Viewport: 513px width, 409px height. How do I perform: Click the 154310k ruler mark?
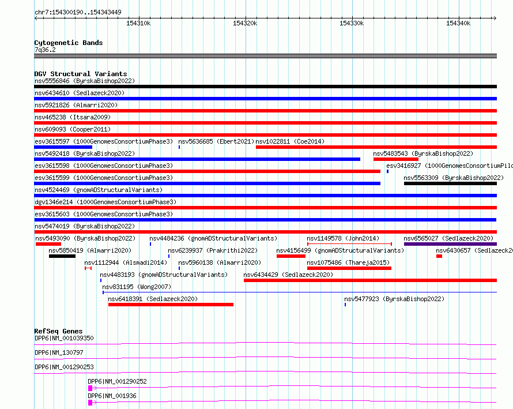tap(138, 23)
